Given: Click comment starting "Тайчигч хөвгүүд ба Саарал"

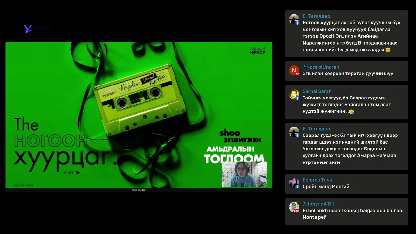Looking at the screenshot, I should coord(347,105).
